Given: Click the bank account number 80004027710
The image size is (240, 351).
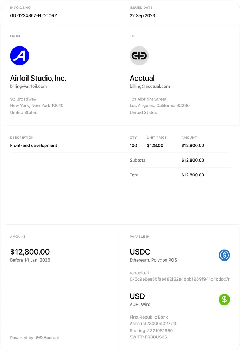Looking at the screenshot, I should click(153, 324).
